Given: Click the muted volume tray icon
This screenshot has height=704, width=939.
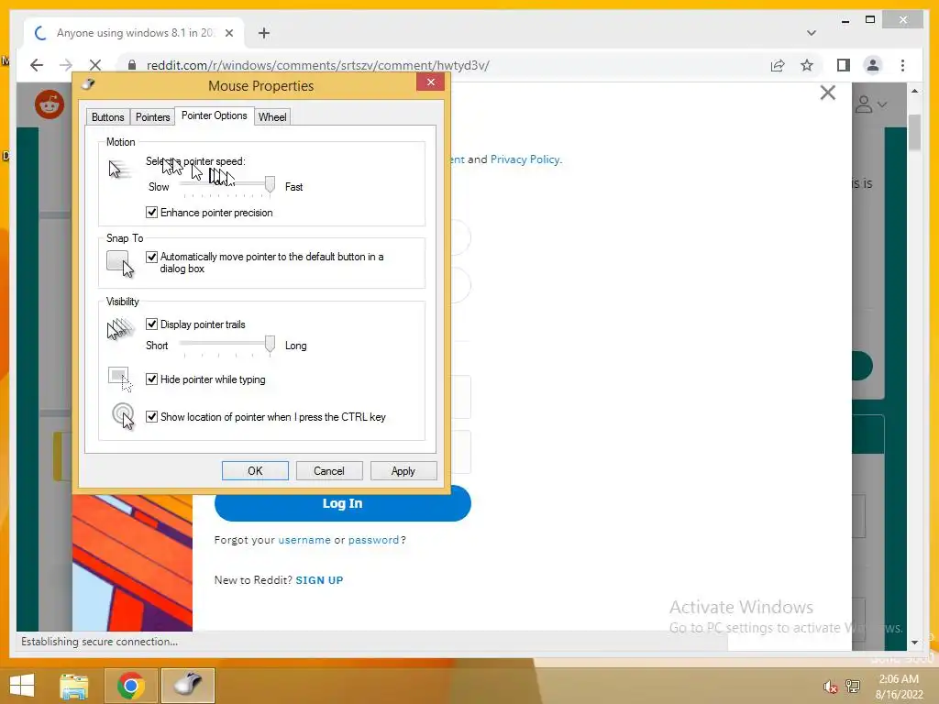Looking at the screenshot, I should 829,687.
